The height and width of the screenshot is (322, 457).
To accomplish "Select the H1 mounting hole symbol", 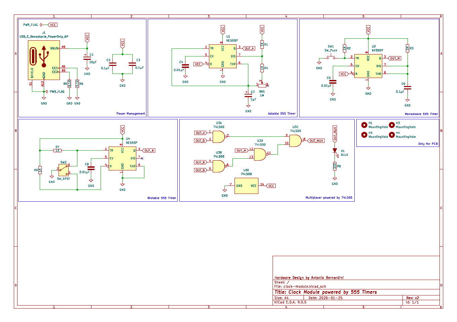I will coord(364,125).
